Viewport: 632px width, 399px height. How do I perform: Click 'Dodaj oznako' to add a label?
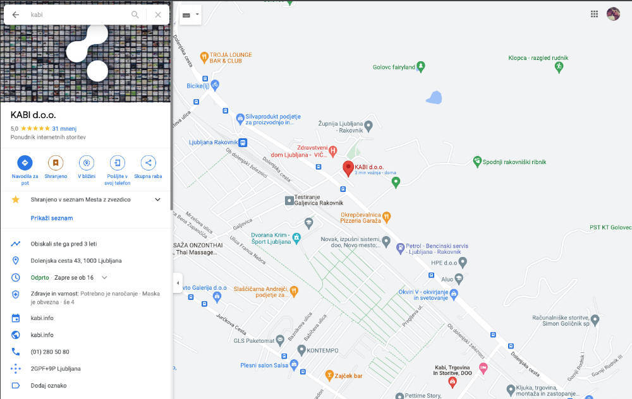click(x=49, y=385)
